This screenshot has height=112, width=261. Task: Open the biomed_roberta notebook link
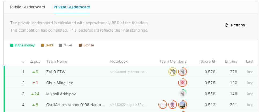tap(129, 72)
